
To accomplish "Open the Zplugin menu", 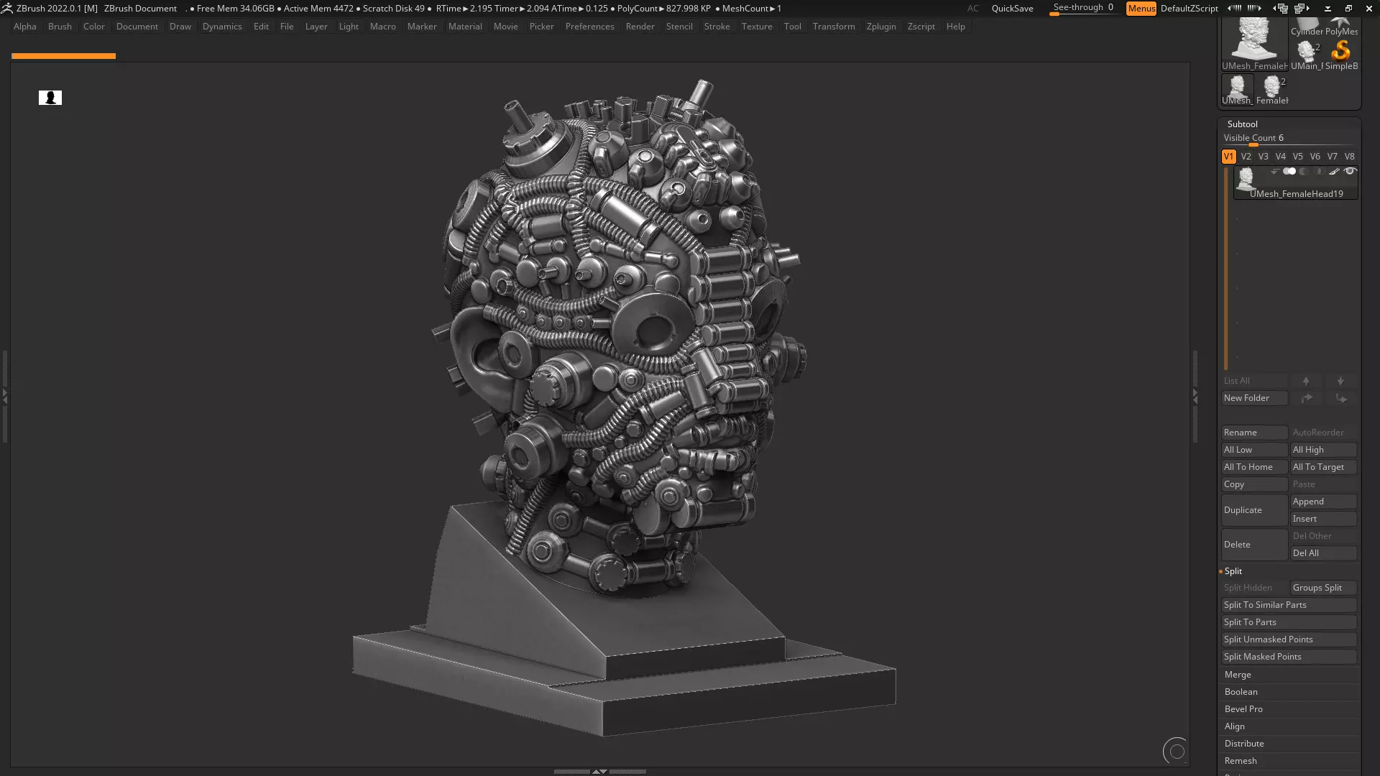I will [881, 27].
